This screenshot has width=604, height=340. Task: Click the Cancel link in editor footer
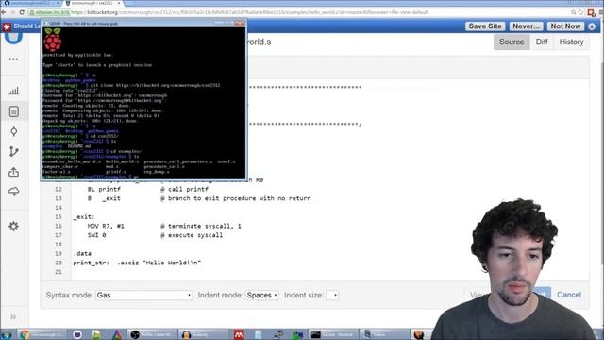(x=569, y=295)
